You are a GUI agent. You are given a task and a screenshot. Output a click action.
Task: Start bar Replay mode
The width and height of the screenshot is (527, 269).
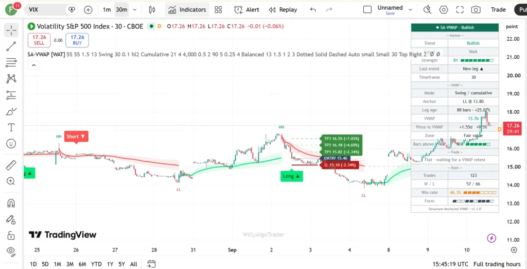[283, 10]
